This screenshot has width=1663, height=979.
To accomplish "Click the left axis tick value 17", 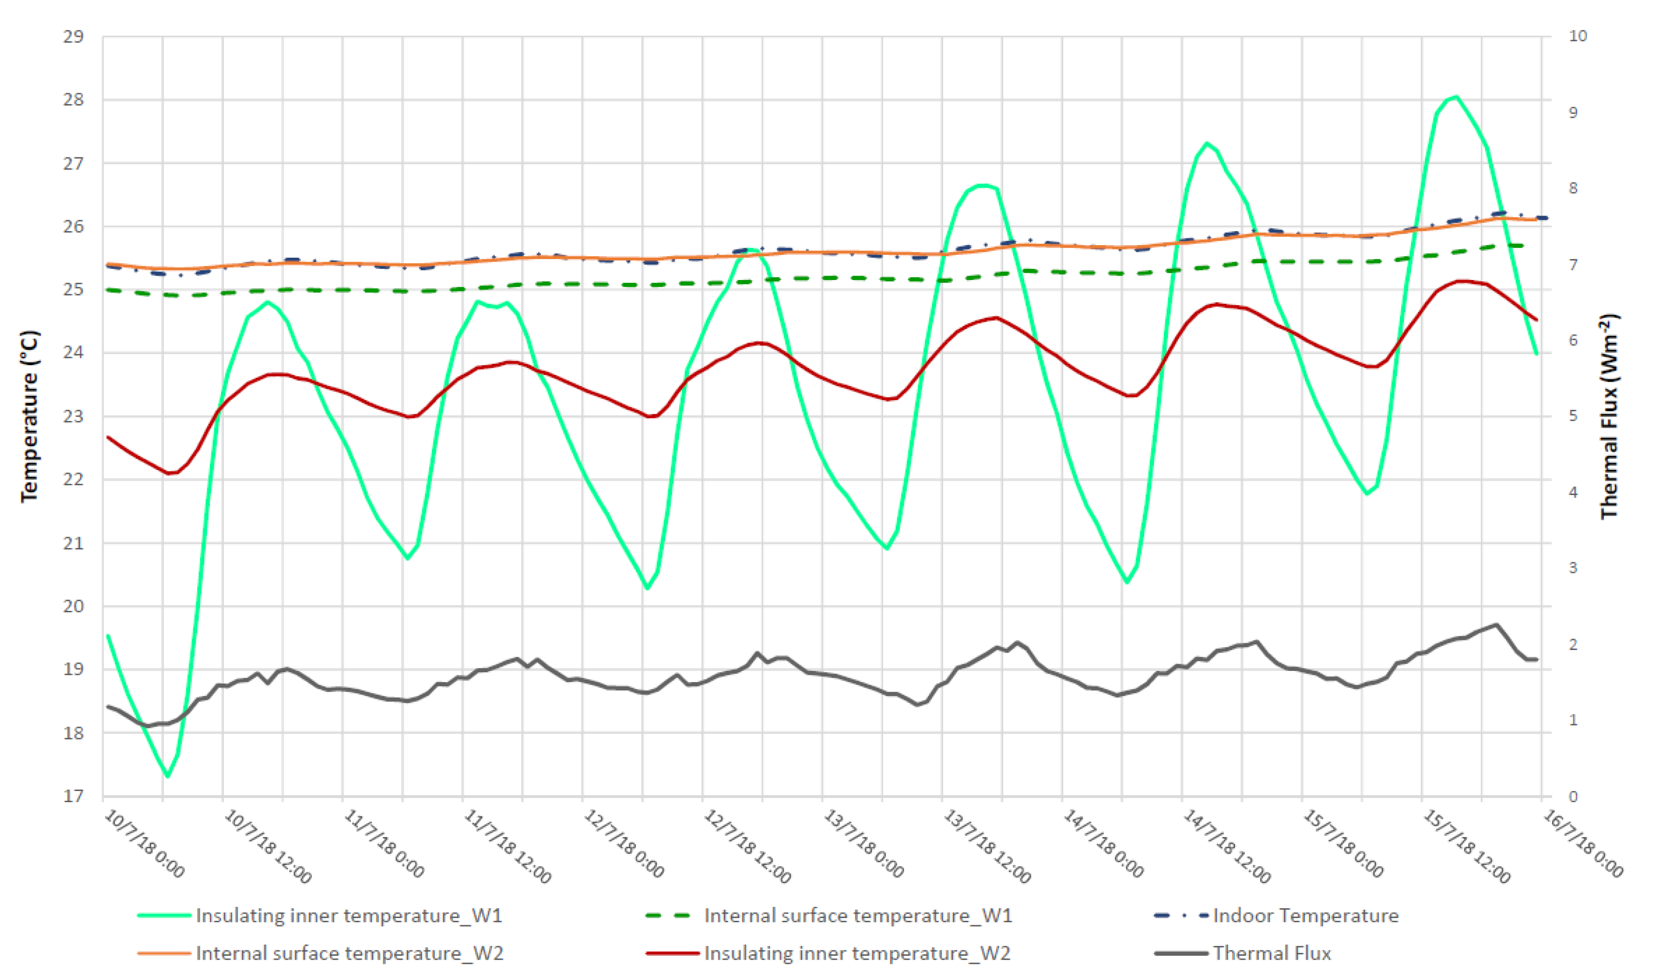I will [74, 796].
